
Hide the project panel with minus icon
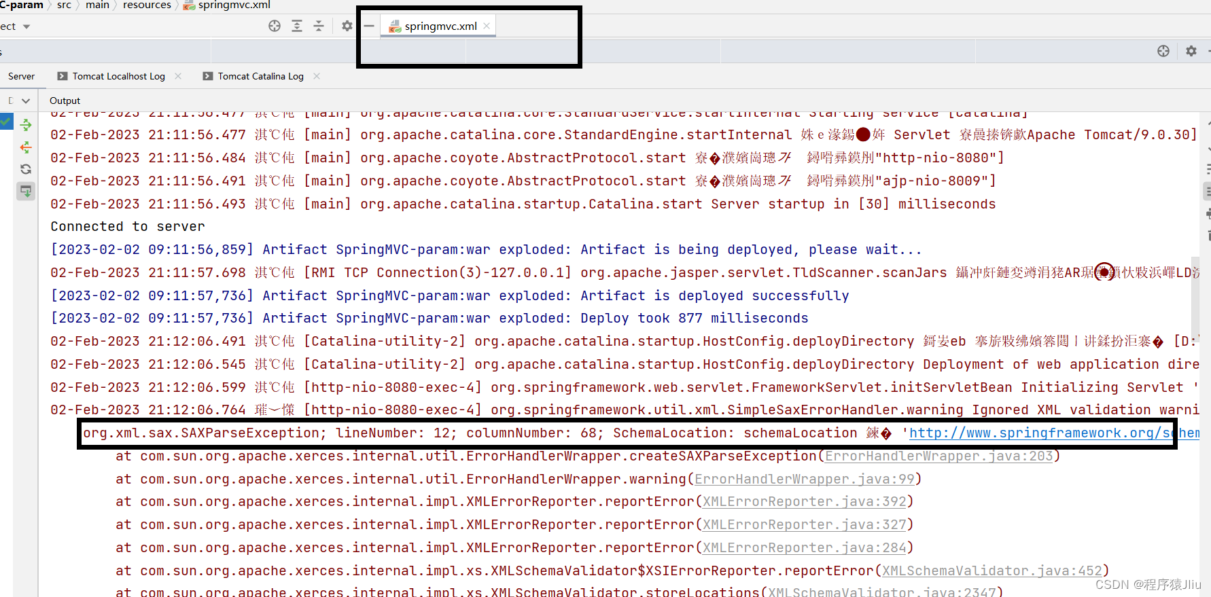[369, 26]
